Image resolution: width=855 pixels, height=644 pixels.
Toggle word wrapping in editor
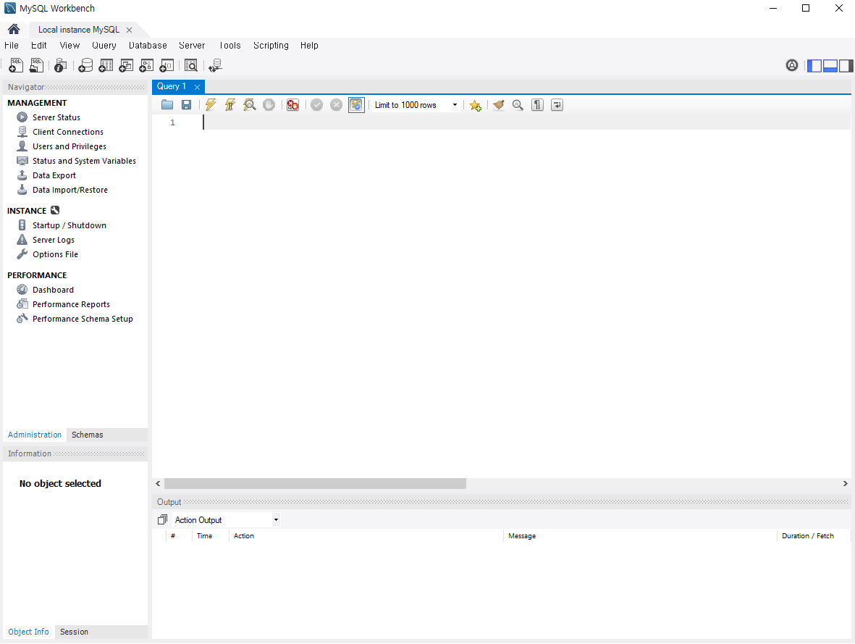557,105
